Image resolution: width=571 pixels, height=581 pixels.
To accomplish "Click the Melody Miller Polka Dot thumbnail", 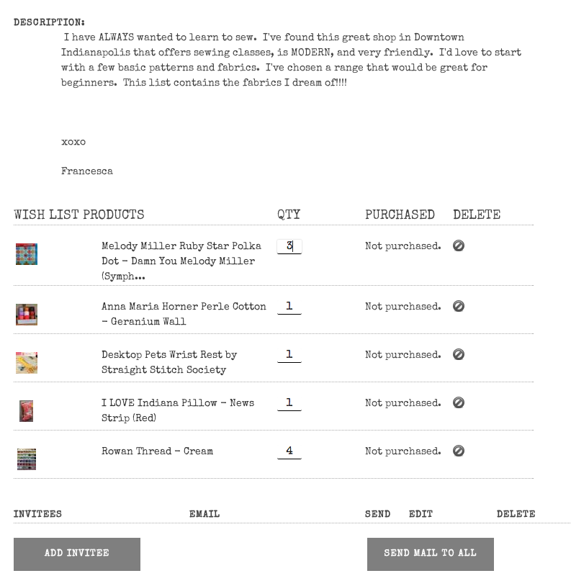I will click(27, 254).
